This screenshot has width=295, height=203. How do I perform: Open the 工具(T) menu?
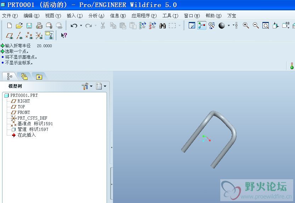pos(170,16)
